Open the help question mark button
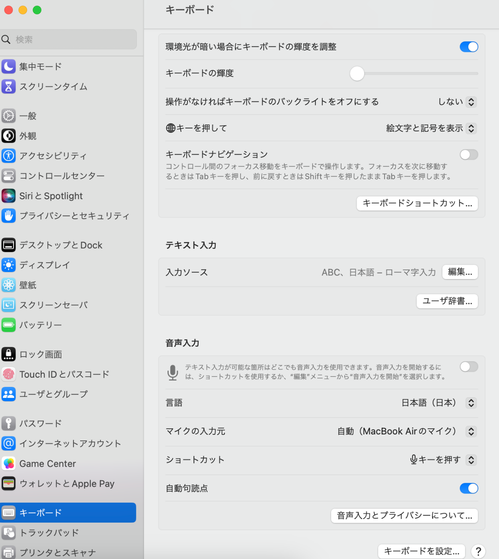499x559 pixels. pos(478,551)
